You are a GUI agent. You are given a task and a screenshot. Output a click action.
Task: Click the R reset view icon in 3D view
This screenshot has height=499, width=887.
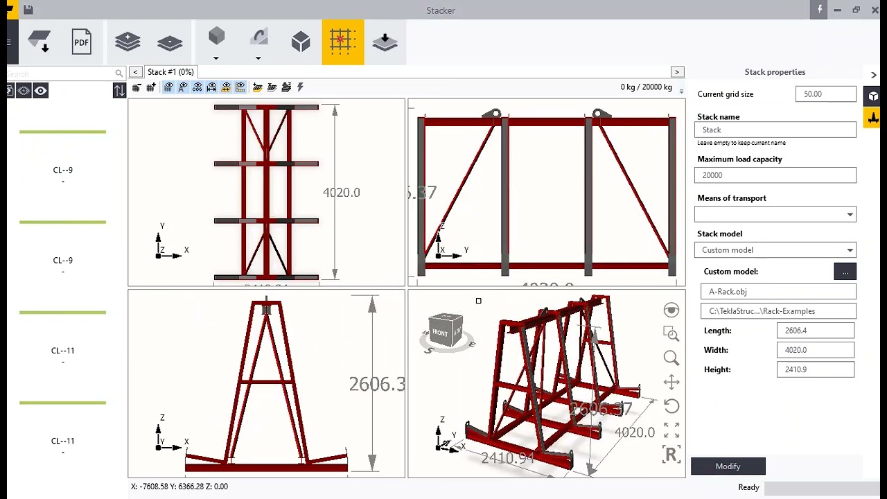[x=671, y=454]
